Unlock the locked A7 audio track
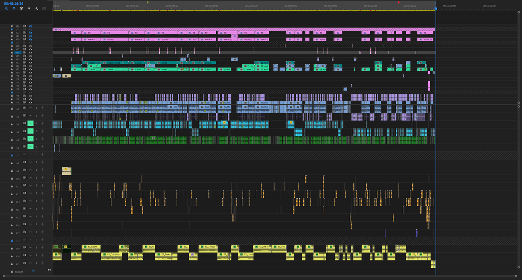This screenshot has height=280, width=522. click(12, 155)
